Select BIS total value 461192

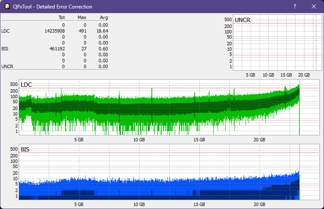(x=57, y=49)
